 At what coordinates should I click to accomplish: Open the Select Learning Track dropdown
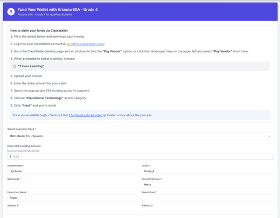pyautogui.click(x=140, y=136)
